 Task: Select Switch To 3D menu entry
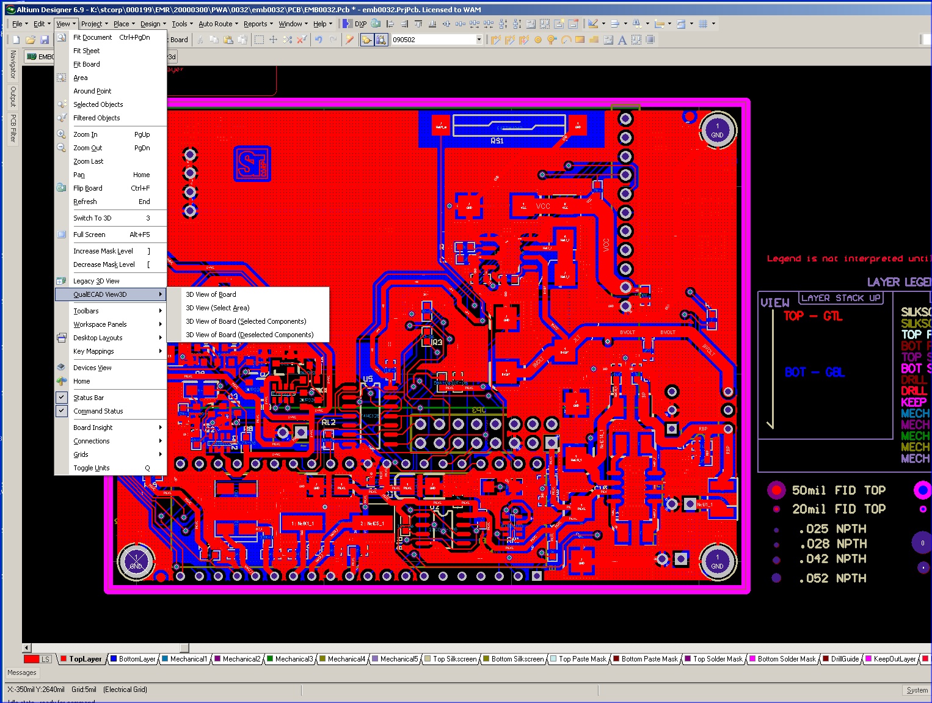[111, 218]
